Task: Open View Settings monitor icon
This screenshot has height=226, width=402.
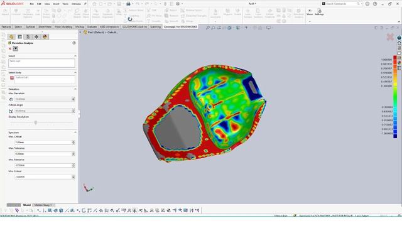Action: pos(268,28)
